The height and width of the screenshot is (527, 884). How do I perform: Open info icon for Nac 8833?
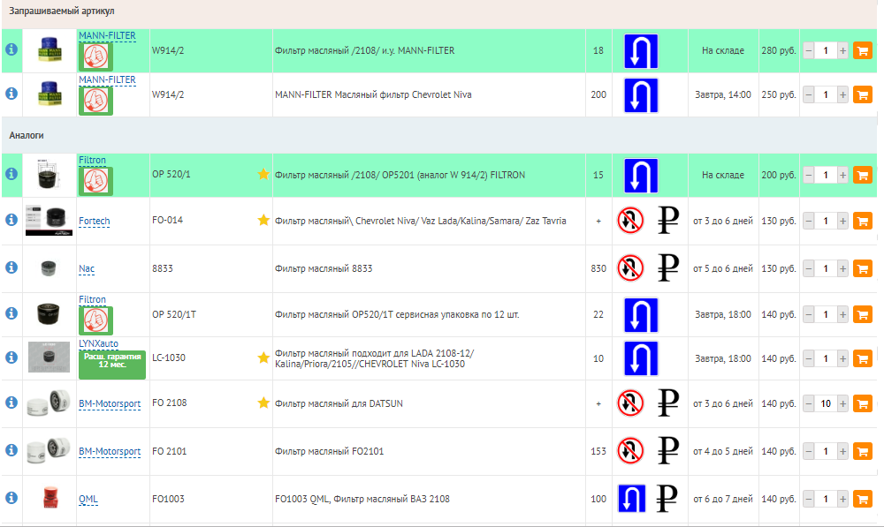[11, 267]
